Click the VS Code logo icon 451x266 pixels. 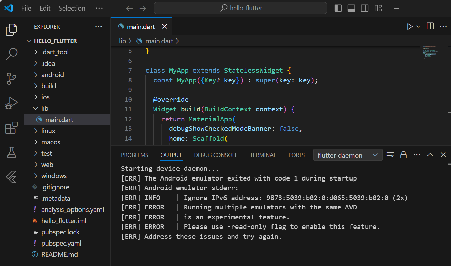(9, 8)
